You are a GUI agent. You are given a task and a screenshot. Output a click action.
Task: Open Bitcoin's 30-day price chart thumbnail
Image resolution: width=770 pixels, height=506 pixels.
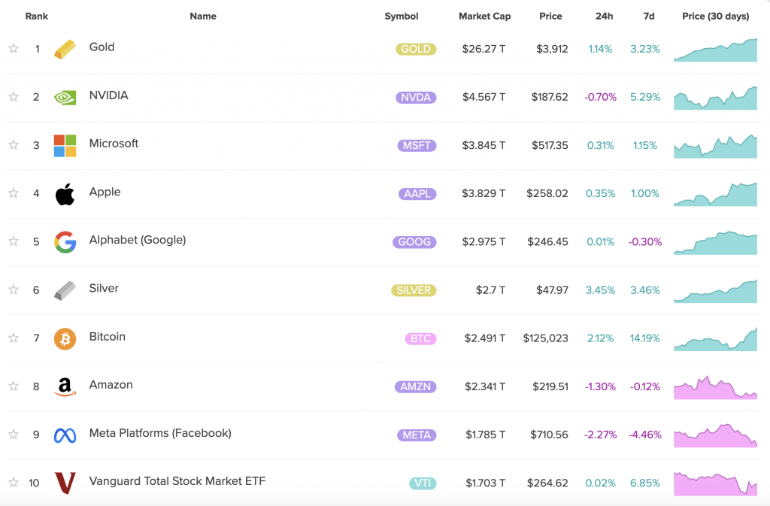coord(716,339)
